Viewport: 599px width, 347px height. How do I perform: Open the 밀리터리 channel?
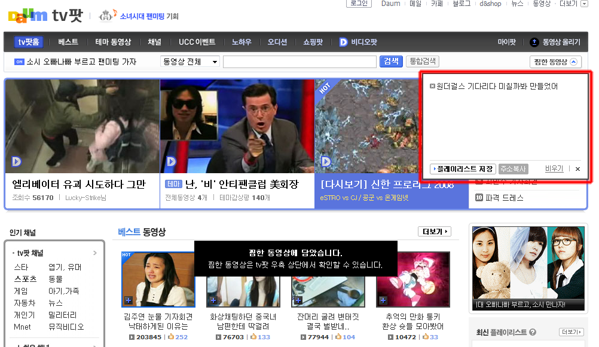pos(62,315)
